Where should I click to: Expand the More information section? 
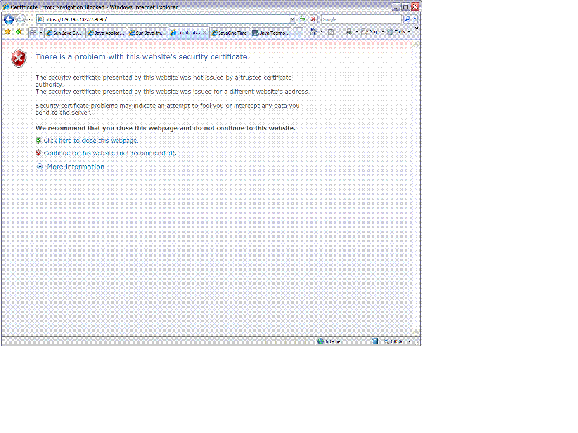[x=76, y=167]
